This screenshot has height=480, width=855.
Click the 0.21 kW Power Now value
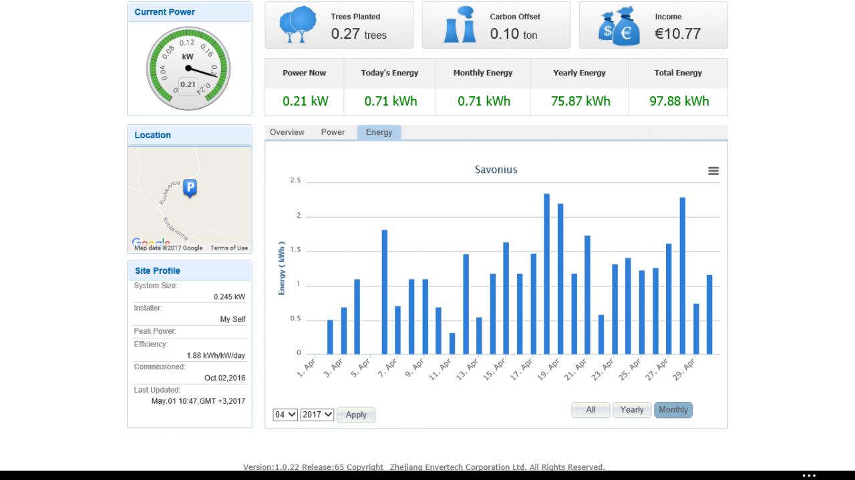coord(305,101)
